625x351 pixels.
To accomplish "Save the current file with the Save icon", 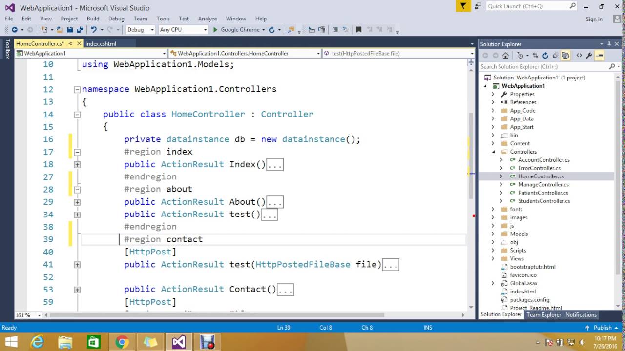I will coord(69,30).
